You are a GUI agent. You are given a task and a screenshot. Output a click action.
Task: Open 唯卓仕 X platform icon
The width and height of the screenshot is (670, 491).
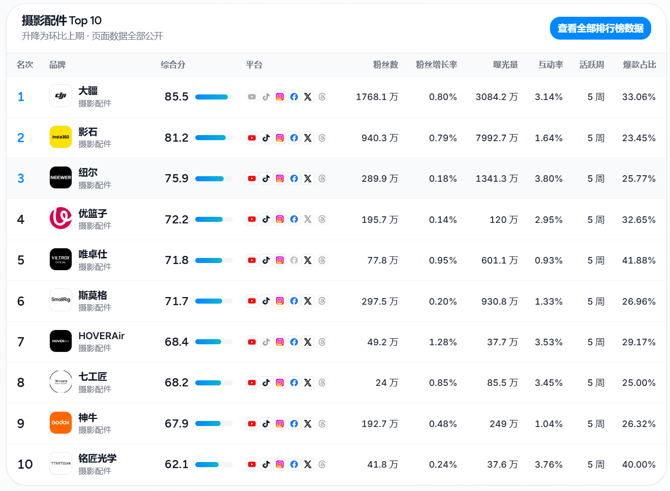308,260
